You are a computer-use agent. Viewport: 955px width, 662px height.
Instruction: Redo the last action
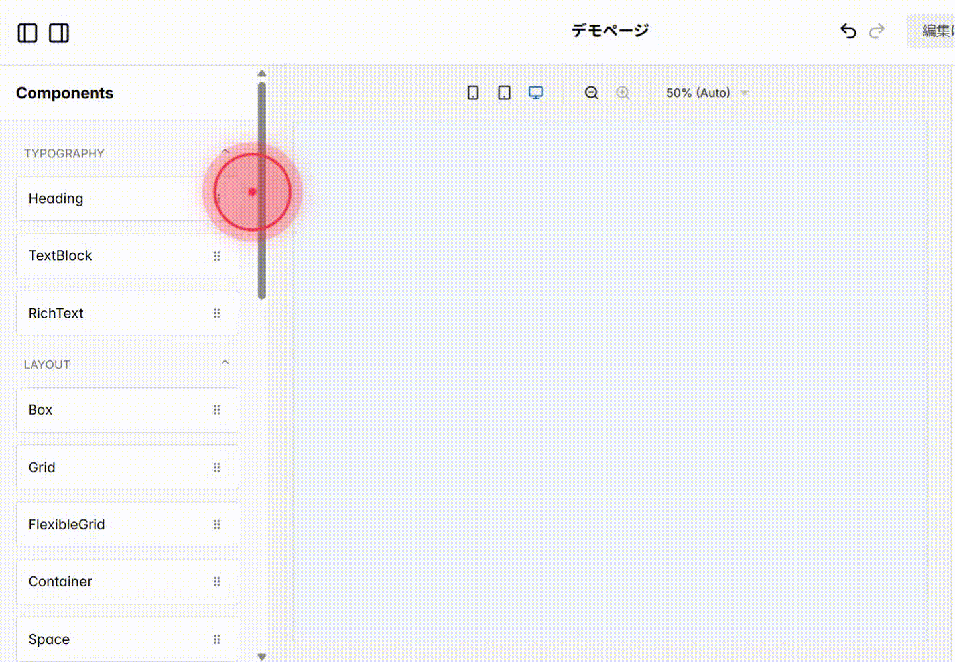(876, 31)
